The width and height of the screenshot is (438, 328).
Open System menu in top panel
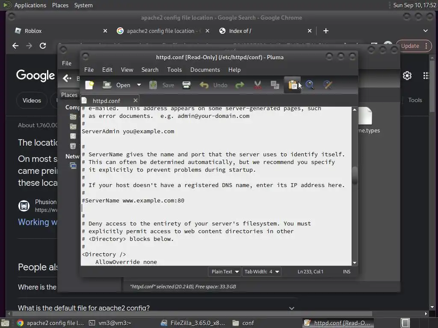(x=83, y=5)
